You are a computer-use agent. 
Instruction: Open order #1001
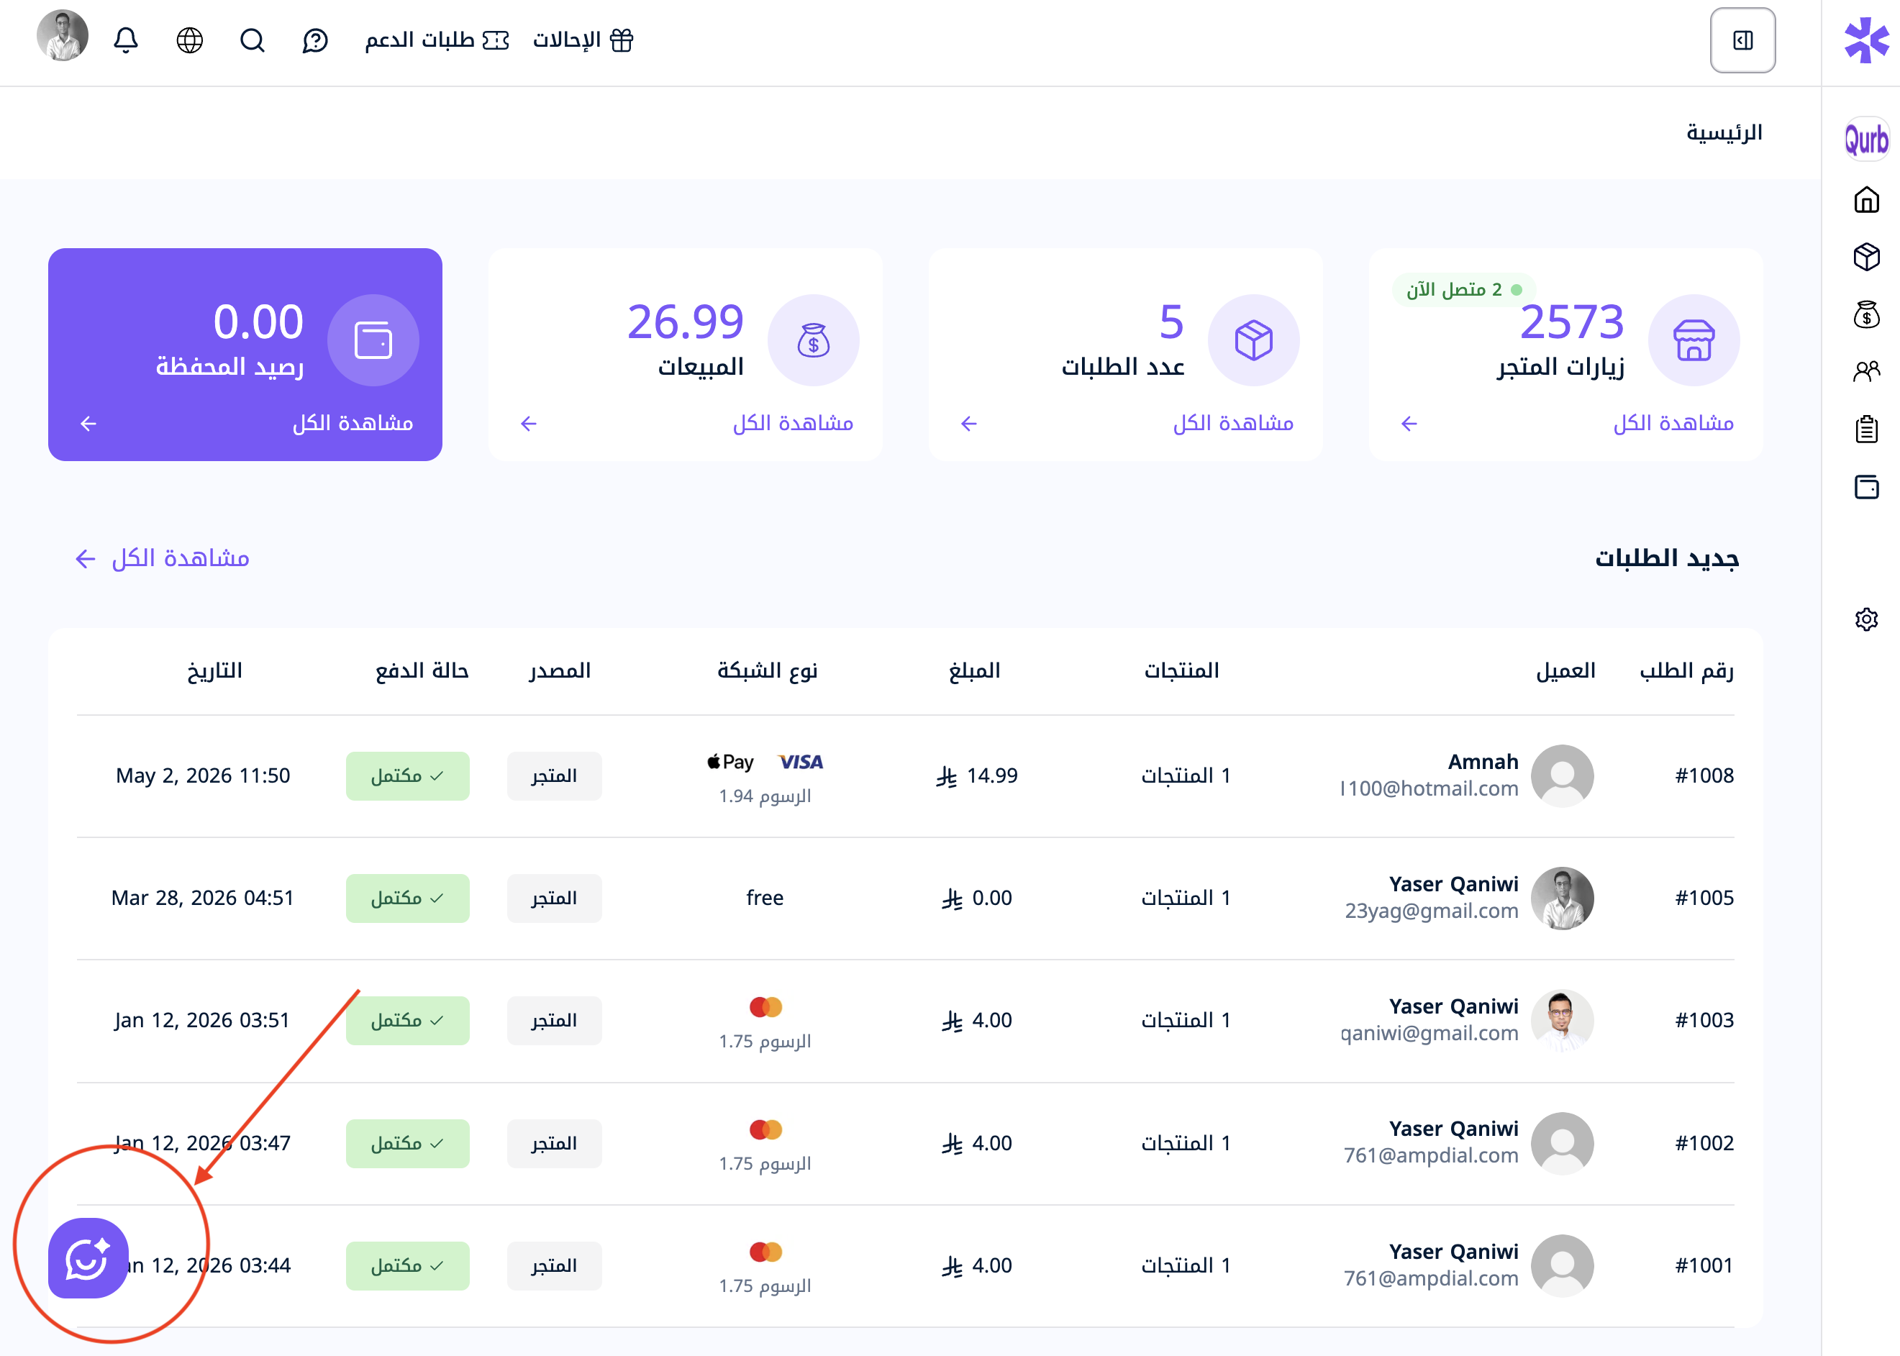[1704, 1266]
